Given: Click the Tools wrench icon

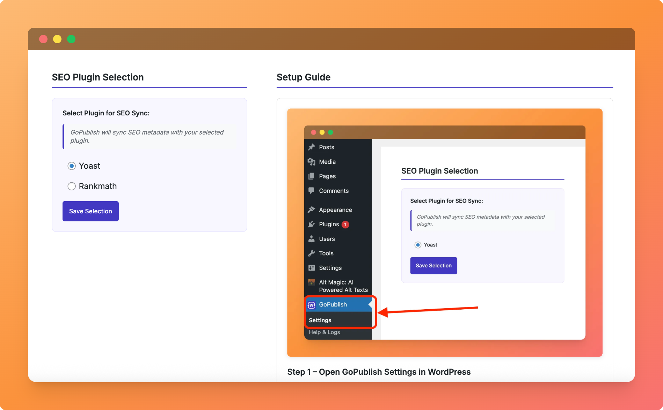Looking at the screenshot, I should click(x=311, y=253).
